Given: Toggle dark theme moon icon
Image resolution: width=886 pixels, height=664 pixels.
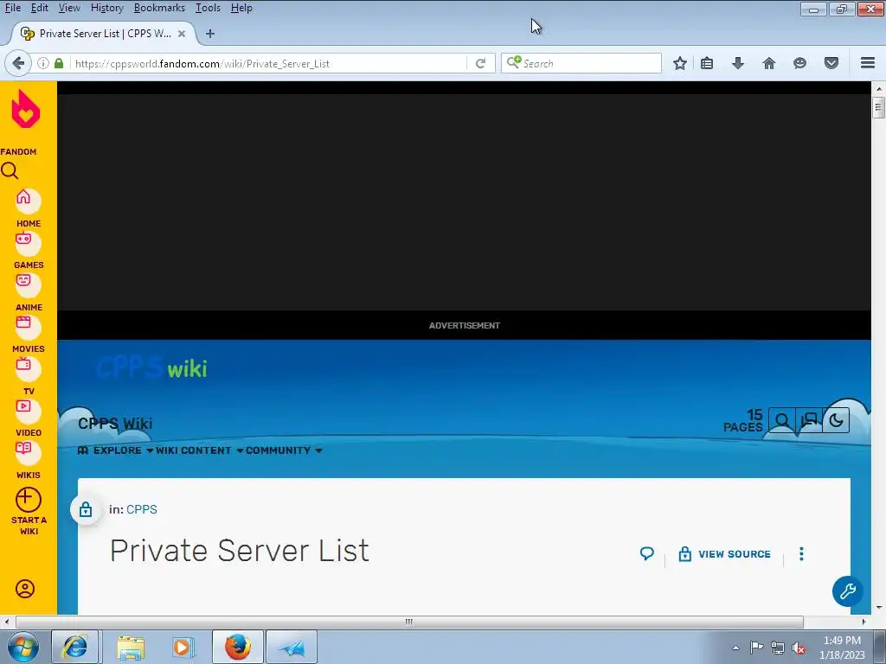Looking at the screenshot, I should click(837, 421).
